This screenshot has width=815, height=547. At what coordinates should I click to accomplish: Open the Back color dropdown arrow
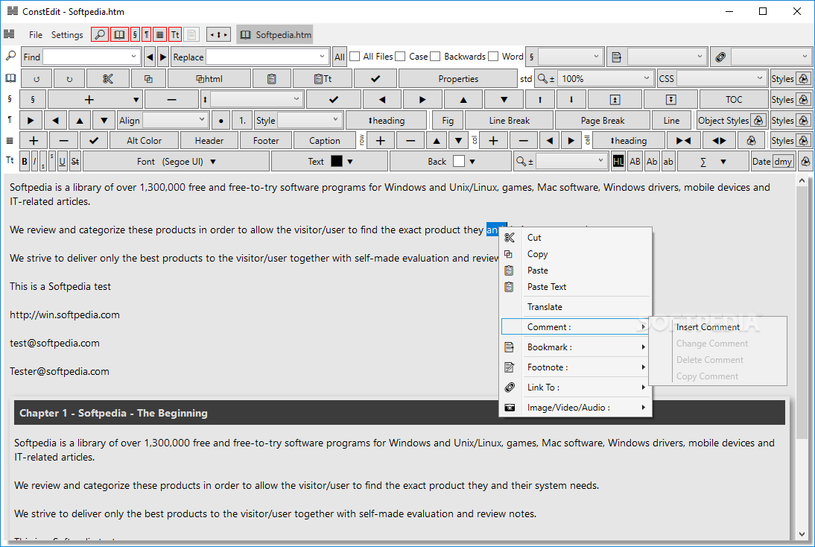pos(472,162)
